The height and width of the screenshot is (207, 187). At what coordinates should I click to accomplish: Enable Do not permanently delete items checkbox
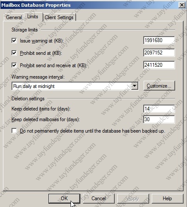coord(14,131)
